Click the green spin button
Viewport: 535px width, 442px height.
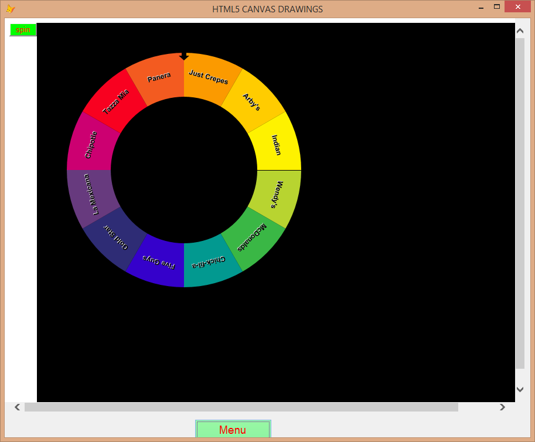pos(23,29)
